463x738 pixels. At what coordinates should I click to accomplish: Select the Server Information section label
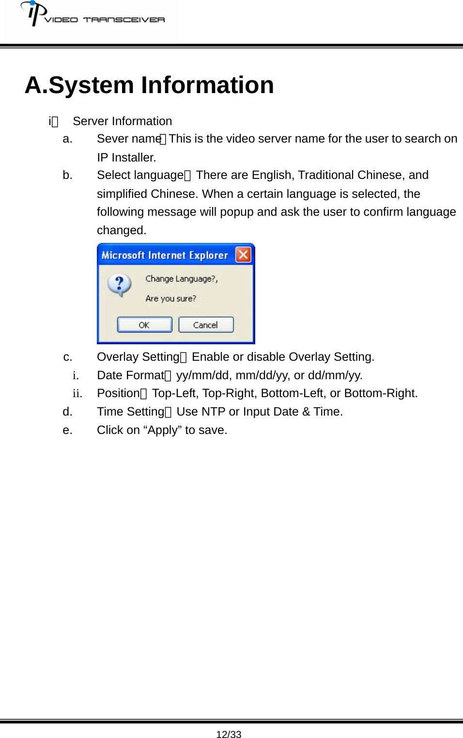[122, 121]
